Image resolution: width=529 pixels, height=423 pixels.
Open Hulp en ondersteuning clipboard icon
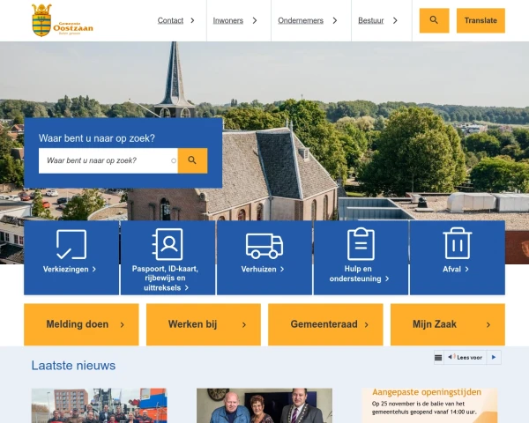[x=361, y=244]
